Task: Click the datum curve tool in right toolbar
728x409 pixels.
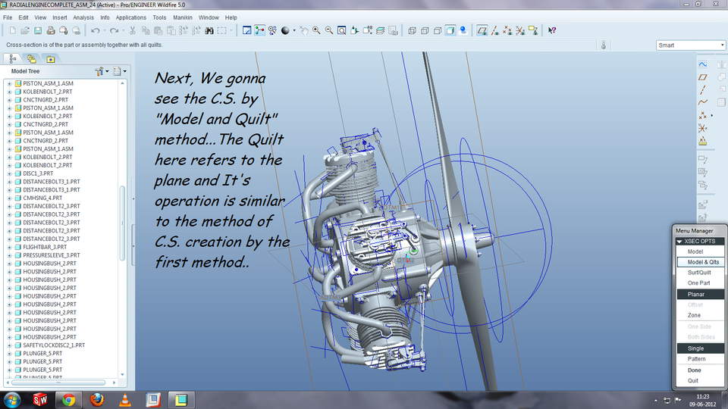Action: pos(702,102)
